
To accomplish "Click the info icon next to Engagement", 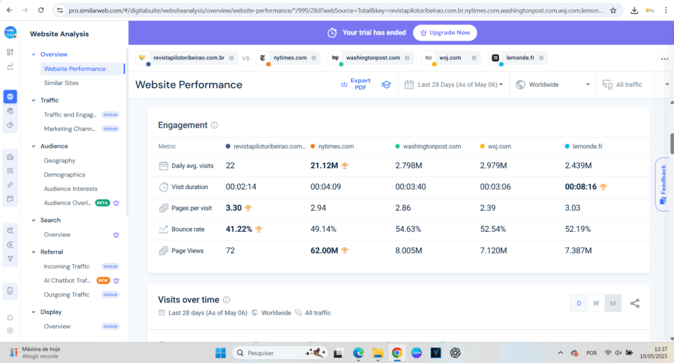I will click(215, 125).
